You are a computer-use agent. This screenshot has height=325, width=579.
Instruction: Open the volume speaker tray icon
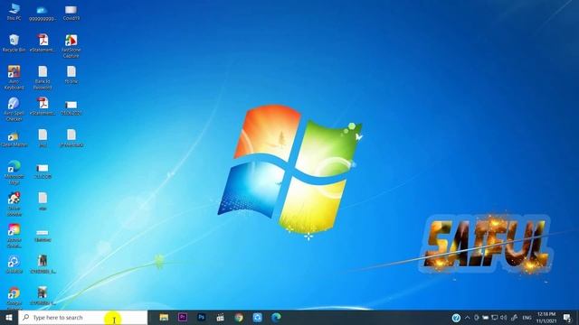(503, 318)
